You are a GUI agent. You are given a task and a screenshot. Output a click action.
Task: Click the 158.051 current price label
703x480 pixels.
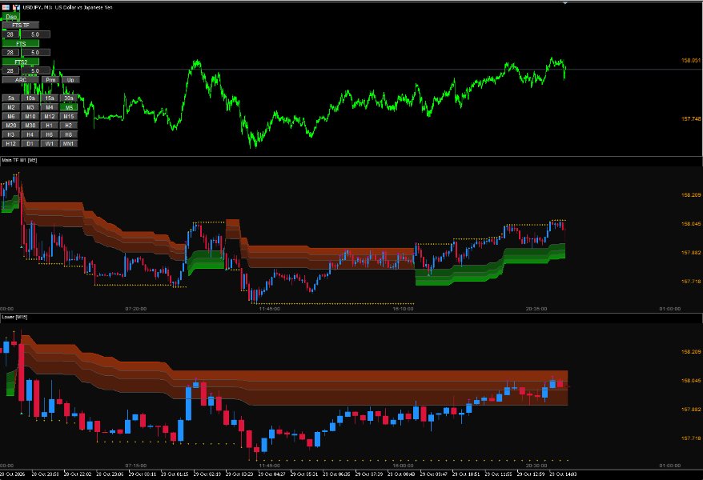[691, 61]
